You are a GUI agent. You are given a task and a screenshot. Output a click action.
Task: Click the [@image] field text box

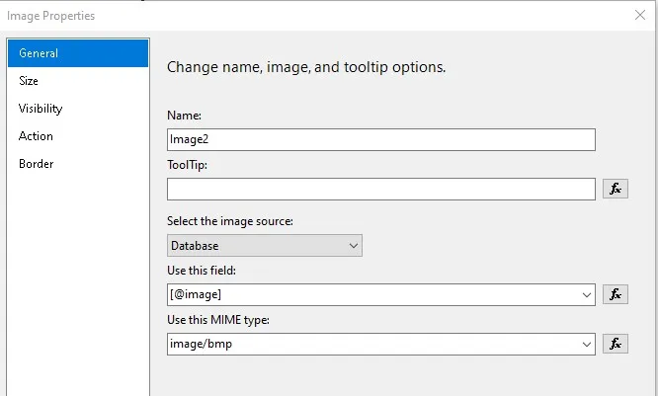tap(373, 294)
